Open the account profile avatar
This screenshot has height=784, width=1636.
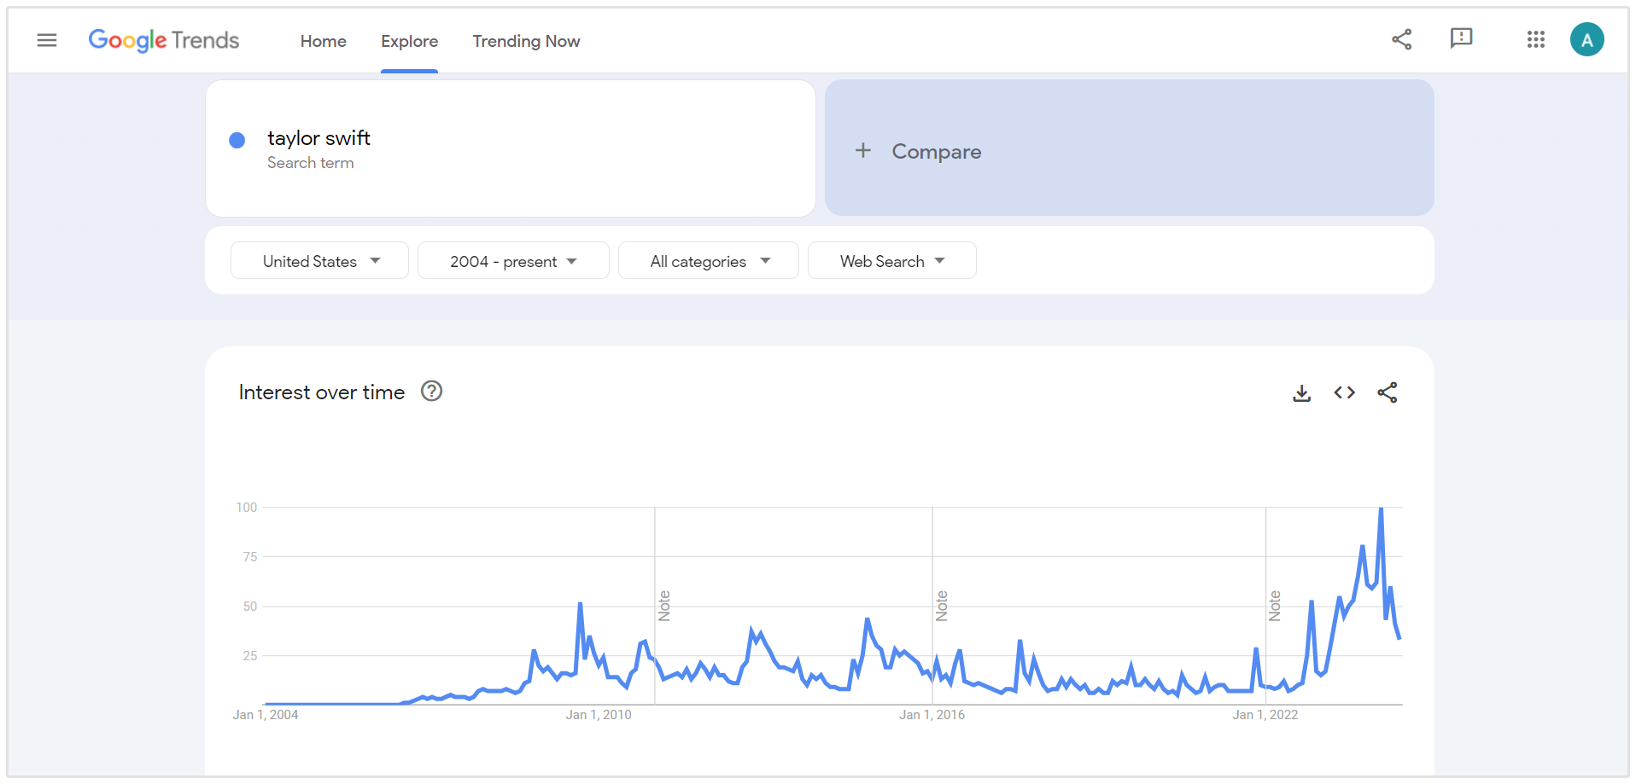tap(1586, 39)
